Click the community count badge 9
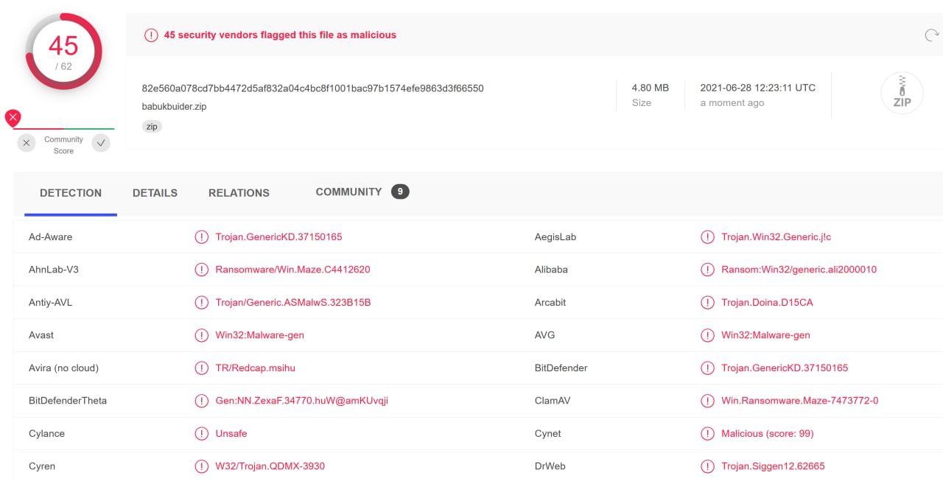The height and width of the screenshot is (481, 943). coord(400,192)
